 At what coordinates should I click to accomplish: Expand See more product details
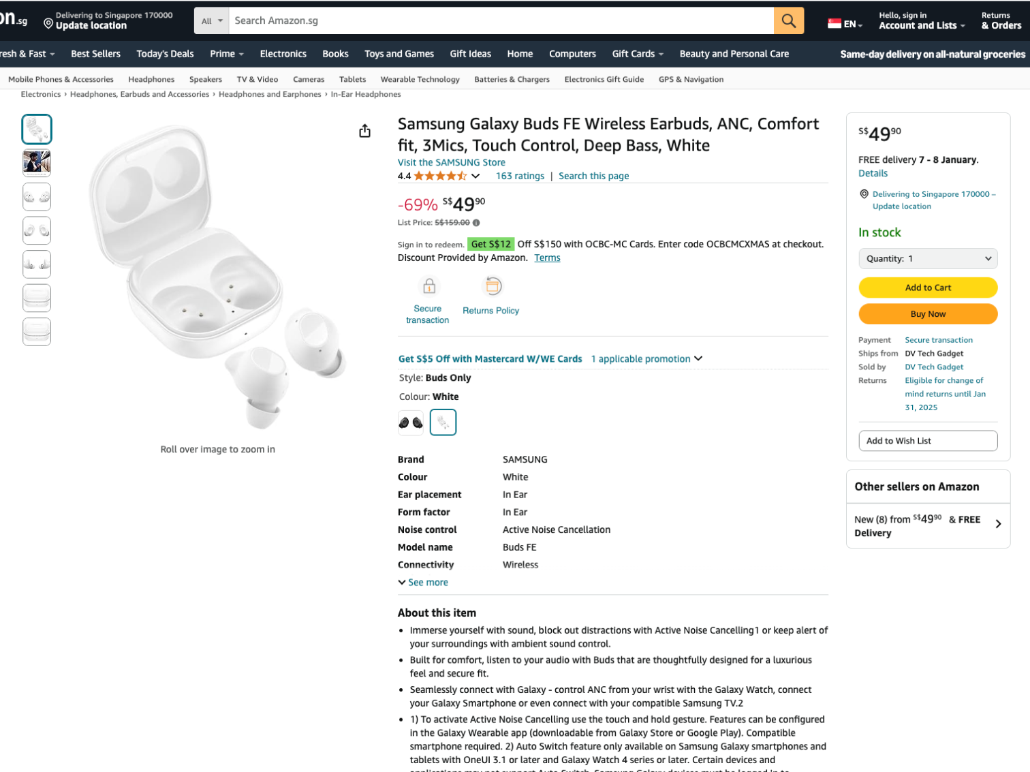pyautogui.click(x=423, y=583)
